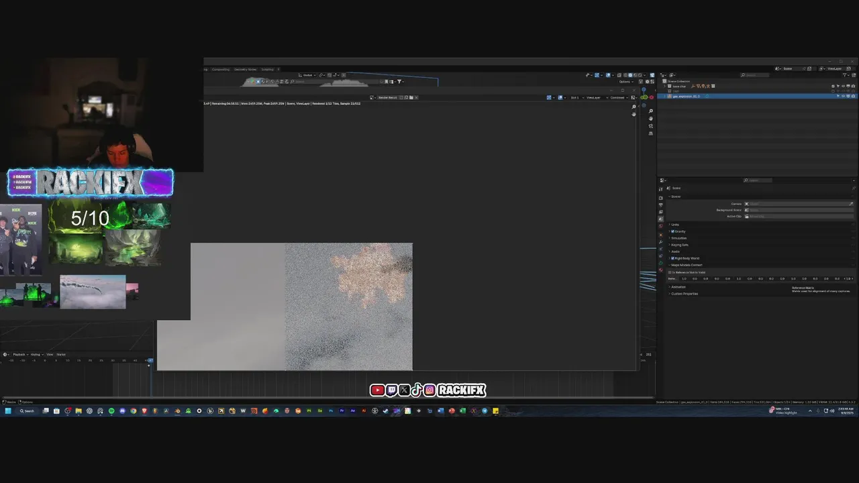Toggle the Gravity checkbox
The width and height of the screenshot is (859, 483).
[x=672, y=231]
